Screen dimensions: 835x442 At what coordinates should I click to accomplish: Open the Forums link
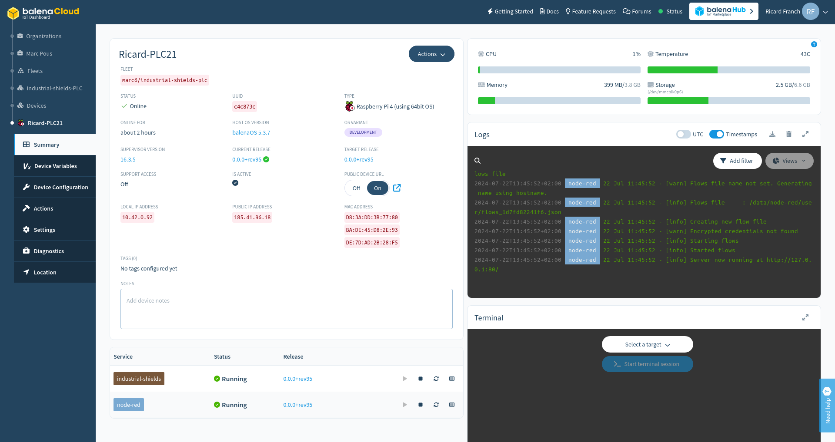(x=637, y=11)
